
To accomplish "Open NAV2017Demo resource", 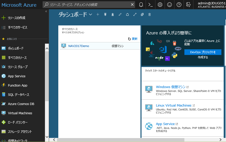I will coord(79,46).
